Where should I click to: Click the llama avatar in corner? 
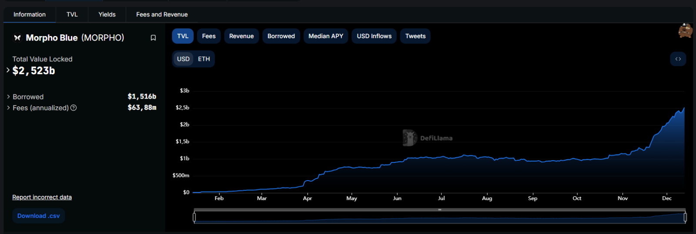tap(685, 31)
